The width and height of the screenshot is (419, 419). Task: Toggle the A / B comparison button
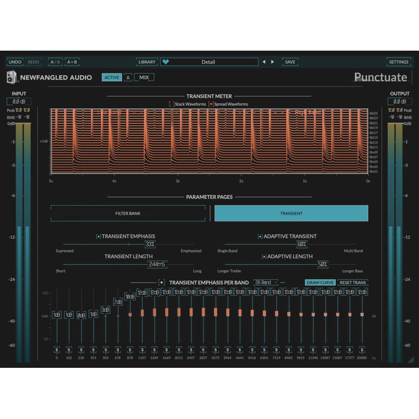point(55,62)
